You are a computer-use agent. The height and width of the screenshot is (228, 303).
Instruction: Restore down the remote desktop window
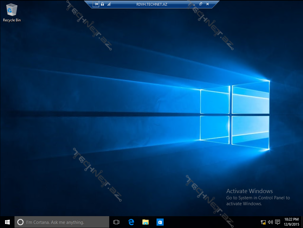click(x=201, y=4)
